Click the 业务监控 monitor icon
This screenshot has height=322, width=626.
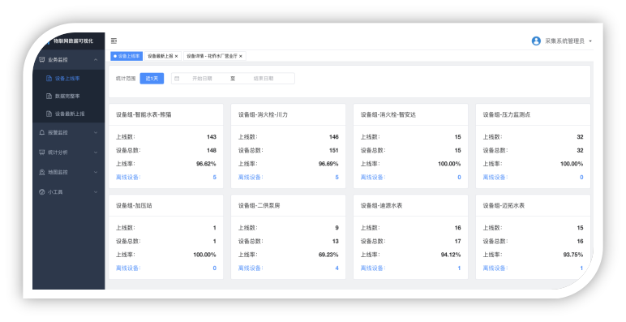pos(42,59)
